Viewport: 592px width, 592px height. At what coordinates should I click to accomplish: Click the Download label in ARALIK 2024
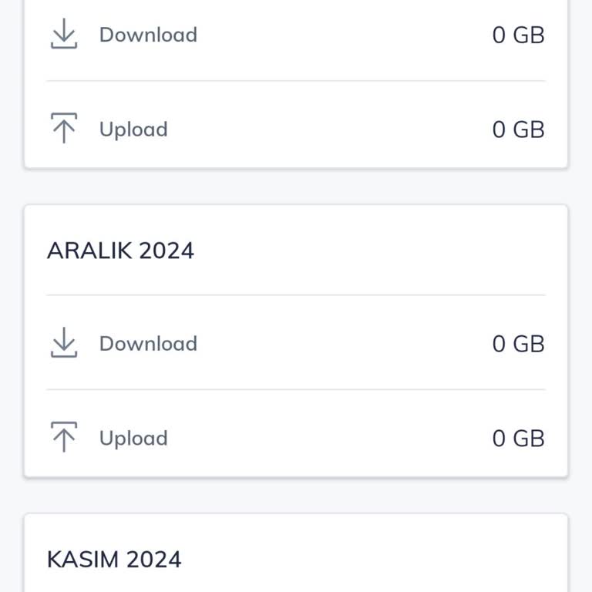[x=148, y=343]
